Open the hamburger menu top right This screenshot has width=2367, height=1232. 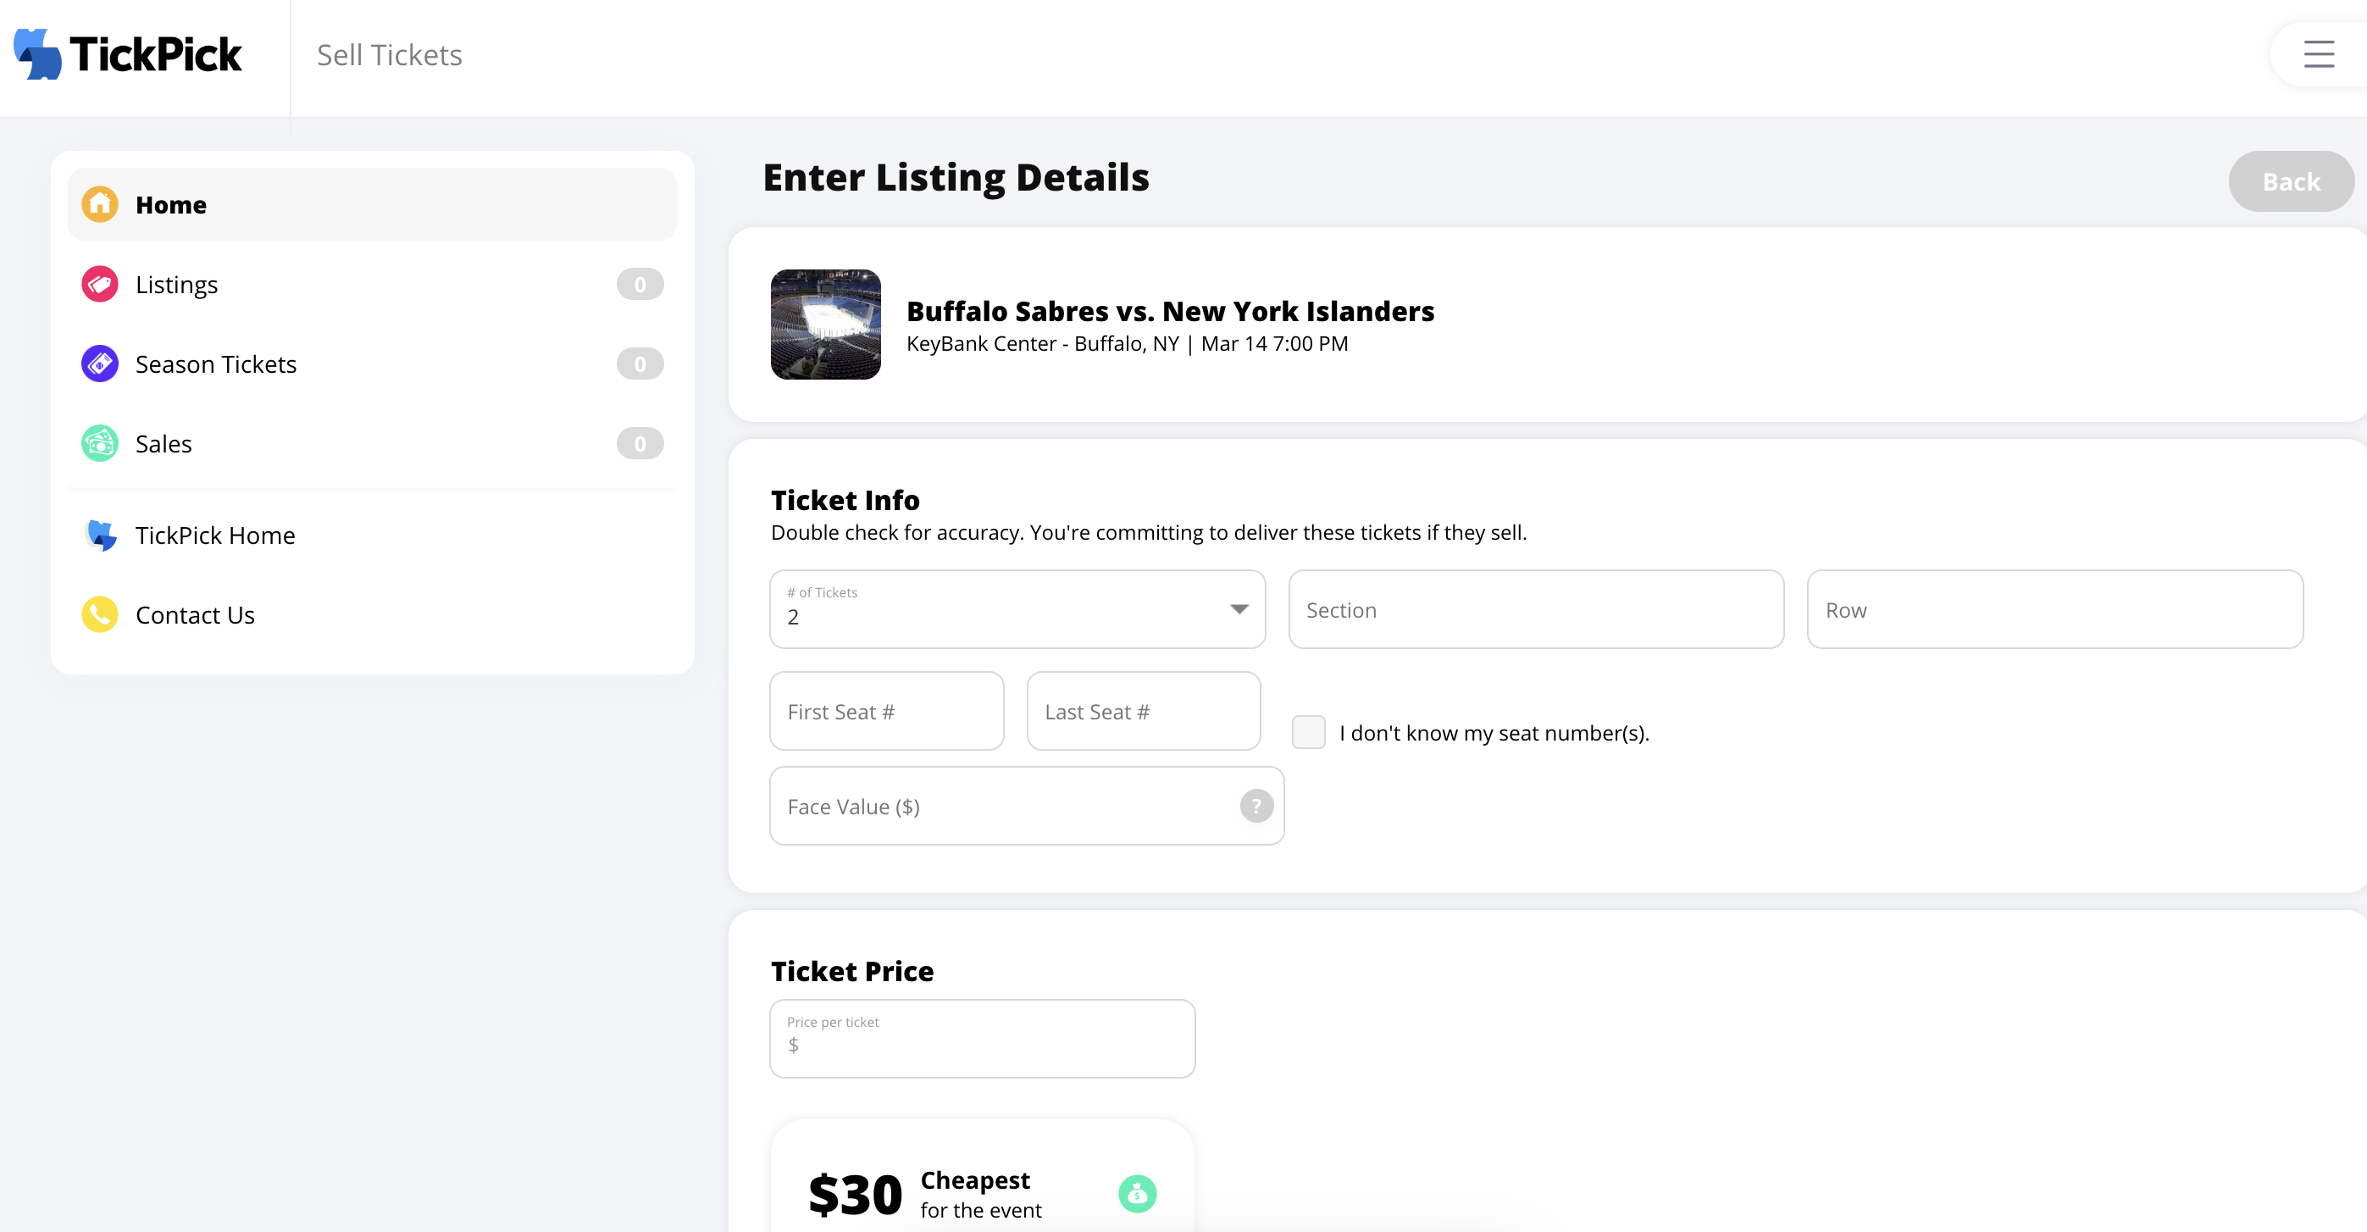point(2320,54)
